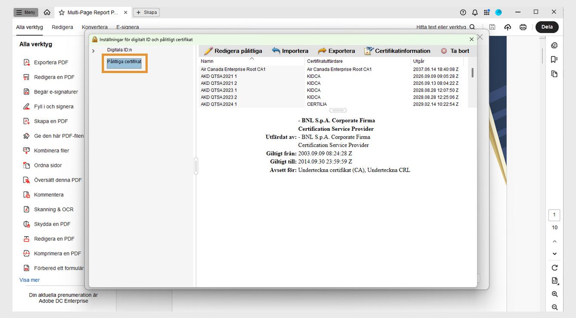
Task: Click the Visa mer link
Action: (x=30, y=280)
